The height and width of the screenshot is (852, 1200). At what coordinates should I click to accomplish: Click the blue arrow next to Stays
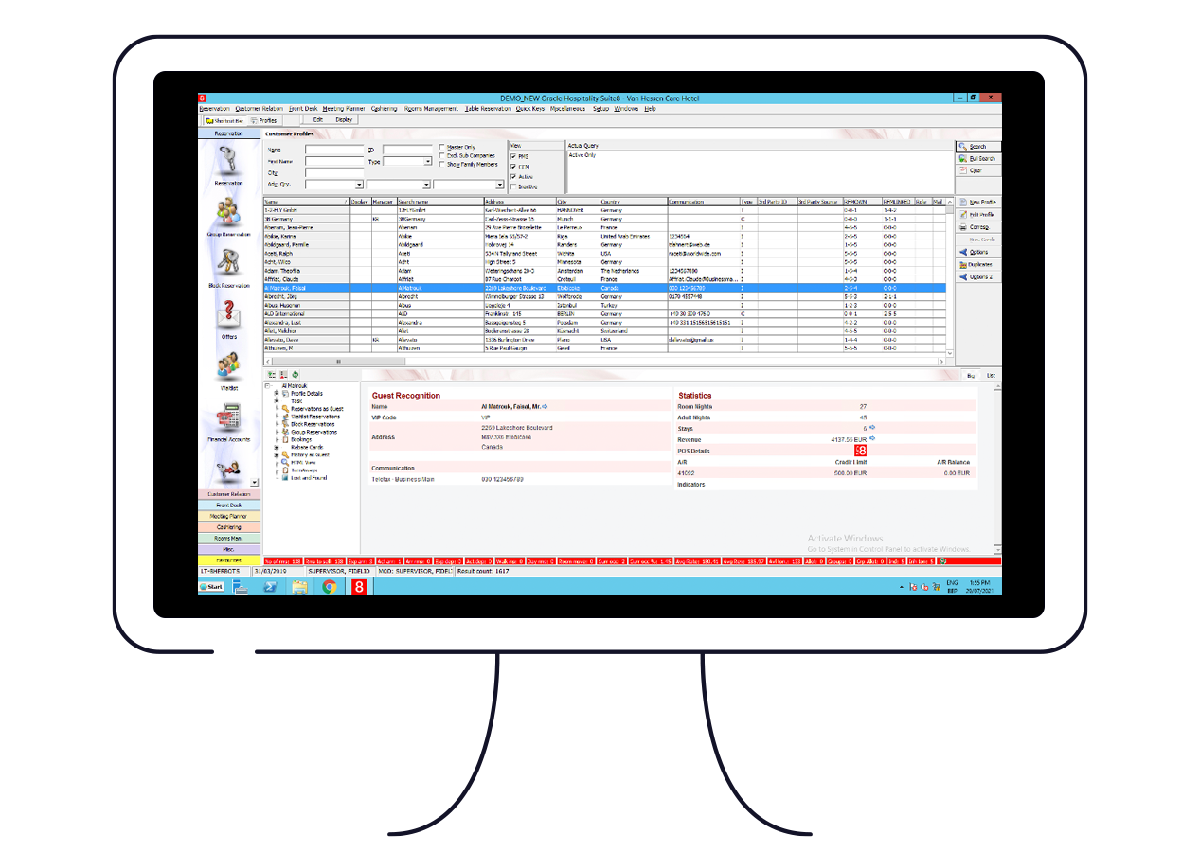click(x=872, y=428)
